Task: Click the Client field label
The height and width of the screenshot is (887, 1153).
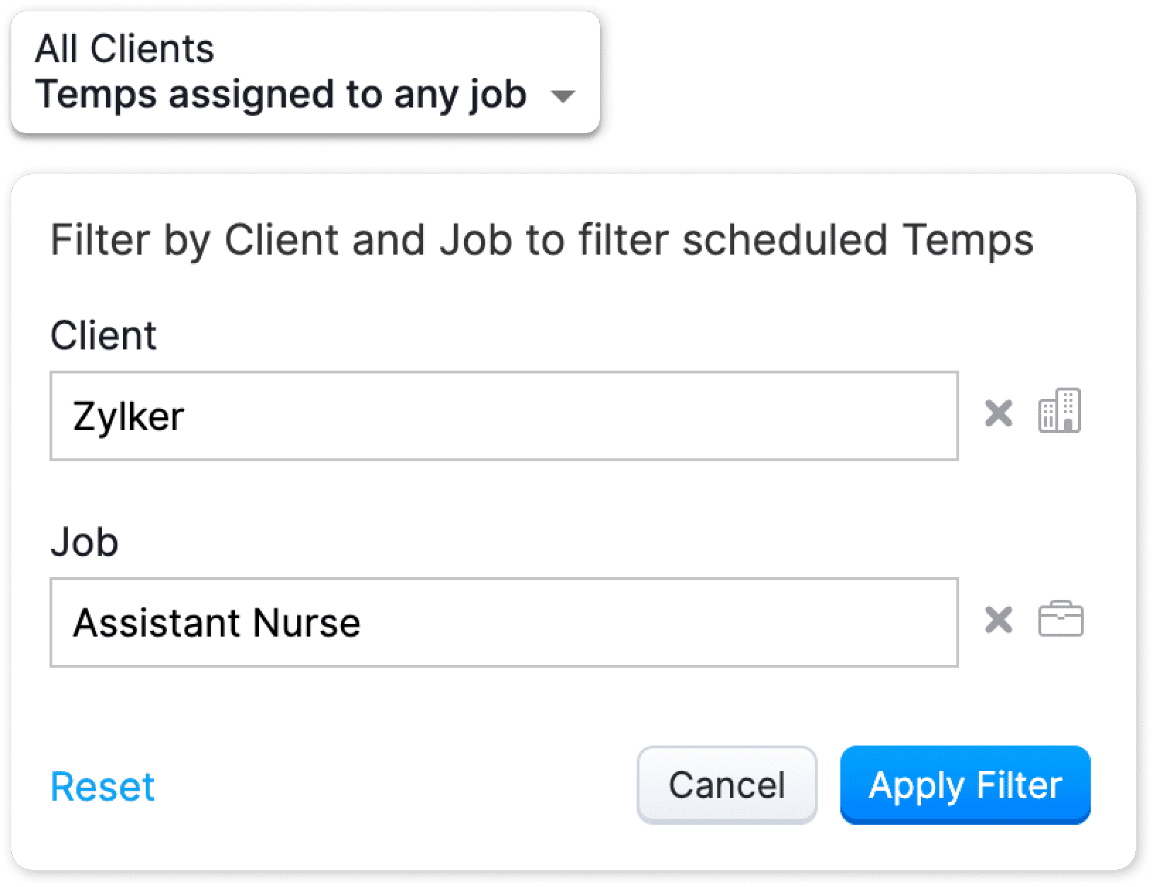Action: [x=103, y=335]
